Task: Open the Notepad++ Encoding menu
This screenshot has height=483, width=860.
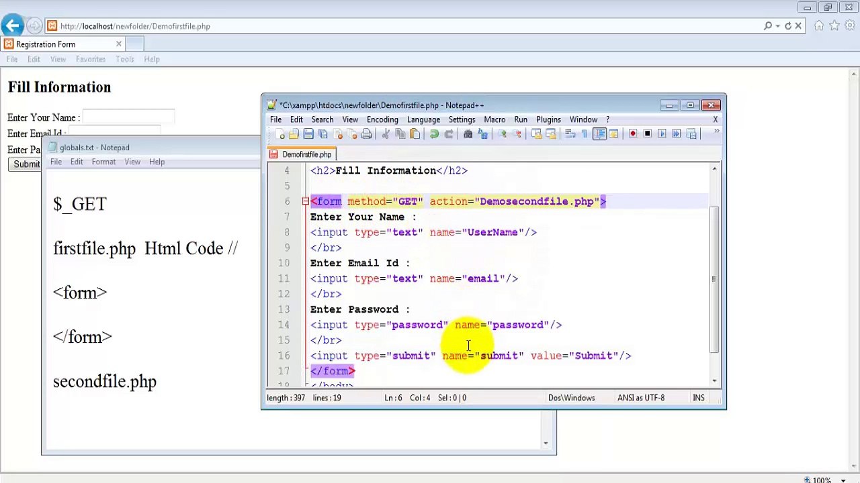Action: (x=382, y=119)
